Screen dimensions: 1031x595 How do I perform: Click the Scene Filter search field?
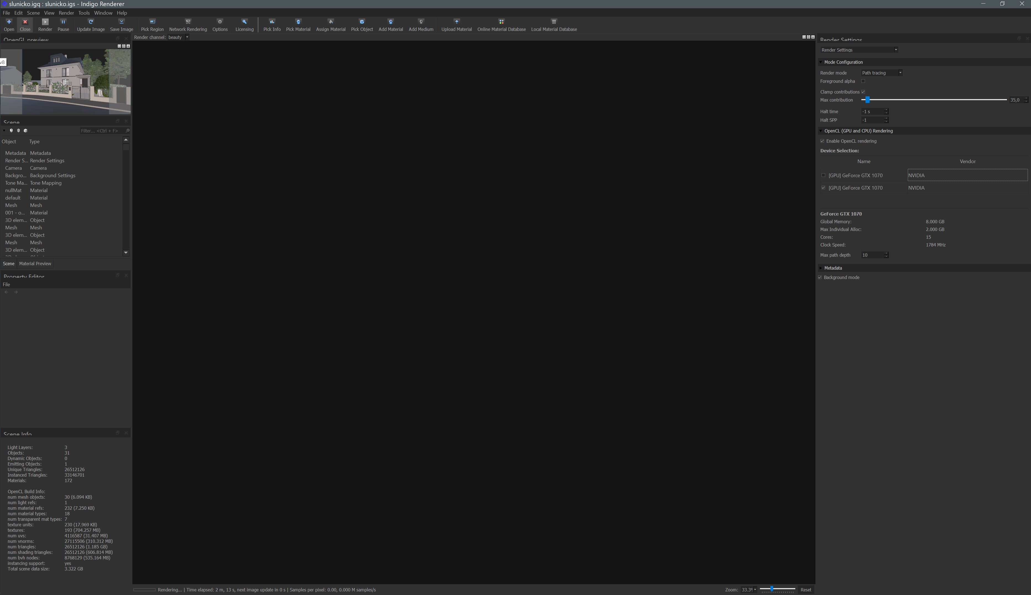[102, 131]
